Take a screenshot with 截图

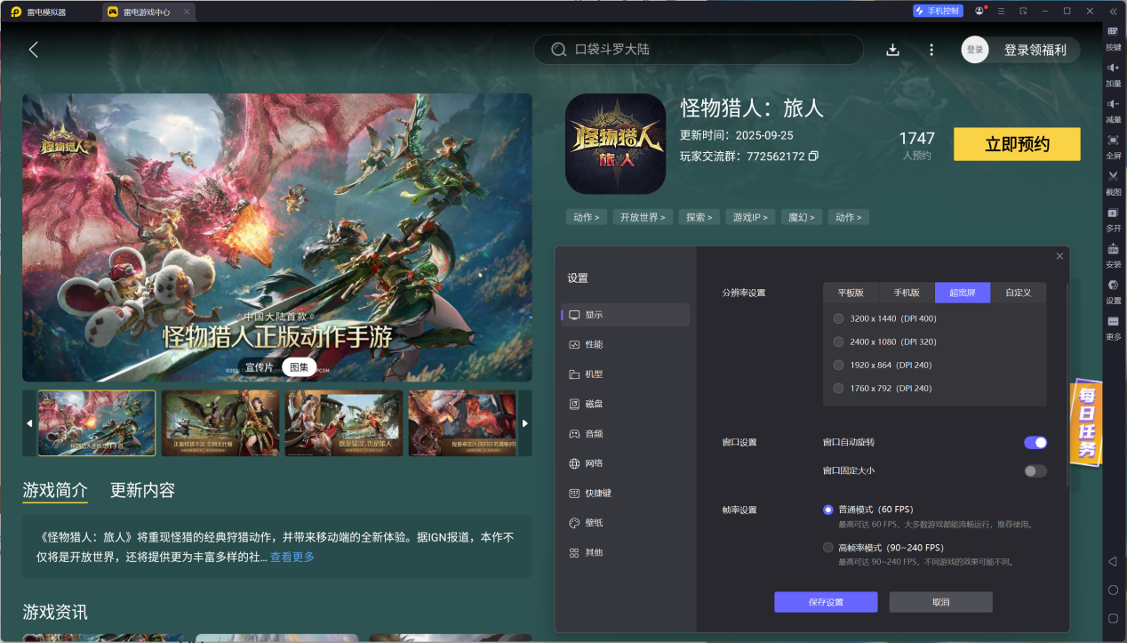1113,183
